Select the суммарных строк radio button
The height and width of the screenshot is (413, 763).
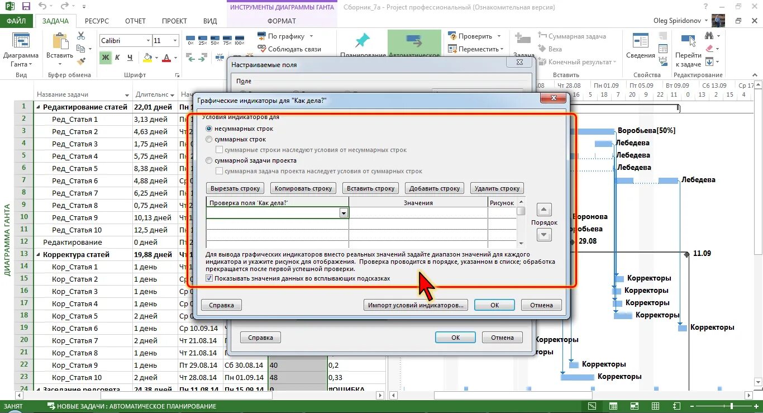[209, 139]
